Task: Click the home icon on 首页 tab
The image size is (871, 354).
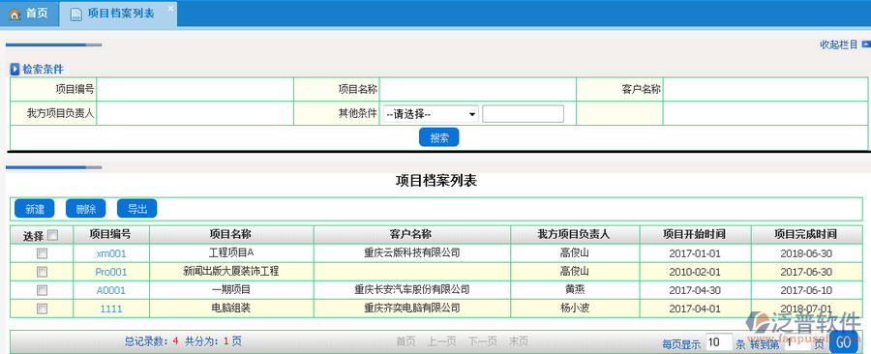Action: [x=15, y=14]
